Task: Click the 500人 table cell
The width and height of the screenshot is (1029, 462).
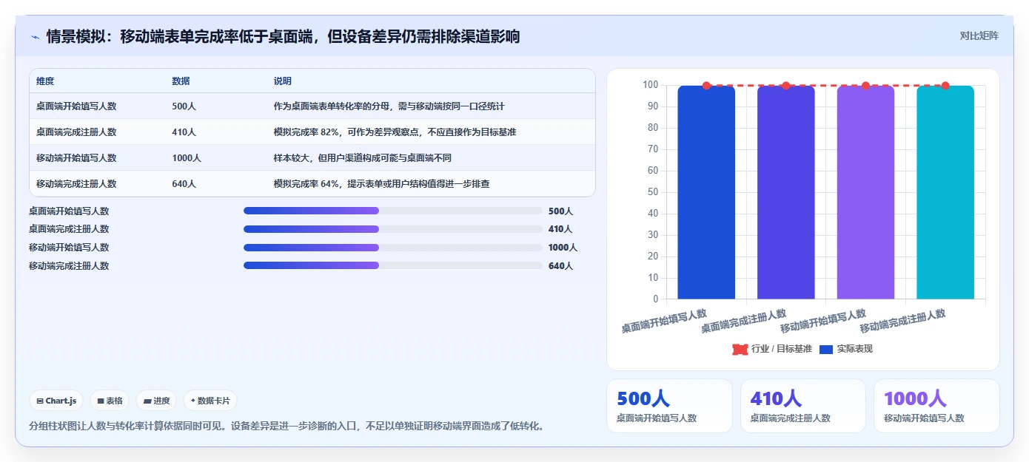Action: tap(184, 106)
